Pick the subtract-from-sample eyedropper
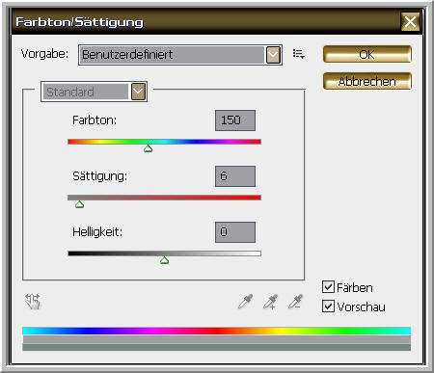Image resolution: width=434 pixels, height=373 pixels. click(x=295, y=302)
